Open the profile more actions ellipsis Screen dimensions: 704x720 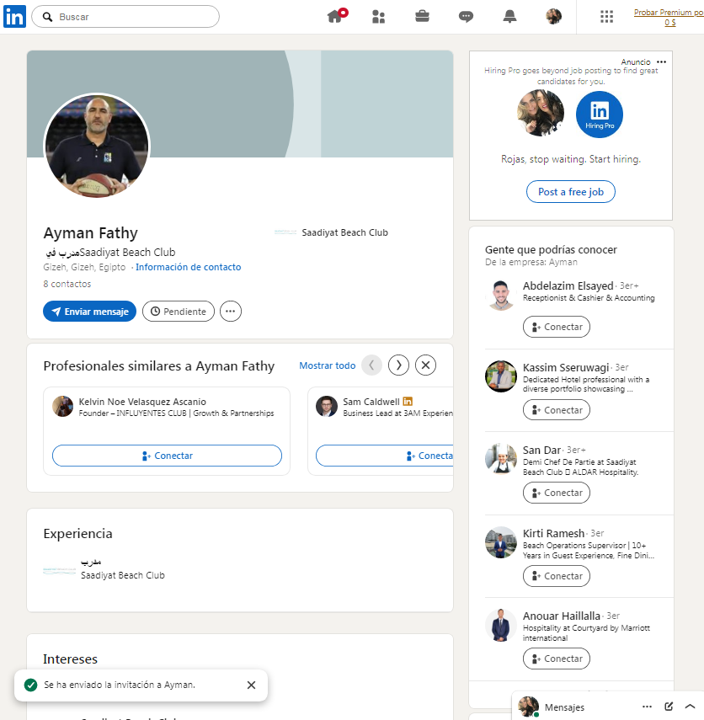click(x=231, y=312)
